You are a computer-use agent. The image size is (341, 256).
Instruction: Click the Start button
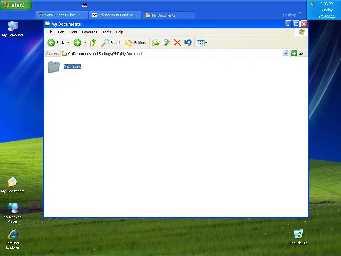16,5
